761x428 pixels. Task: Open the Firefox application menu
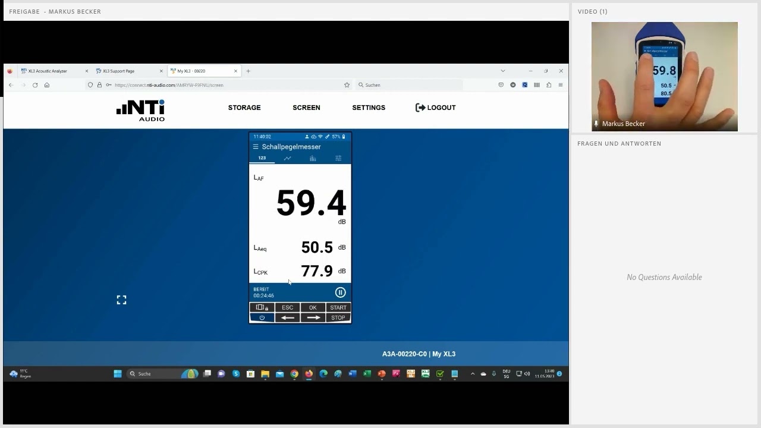tap(560, 85)
